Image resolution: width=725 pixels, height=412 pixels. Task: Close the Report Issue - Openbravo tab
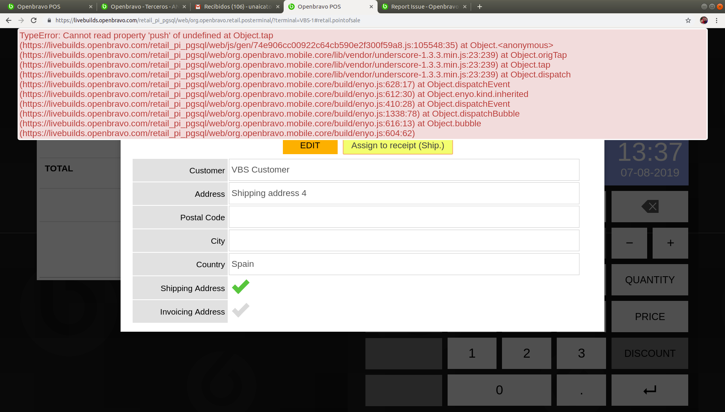[465, 7]
